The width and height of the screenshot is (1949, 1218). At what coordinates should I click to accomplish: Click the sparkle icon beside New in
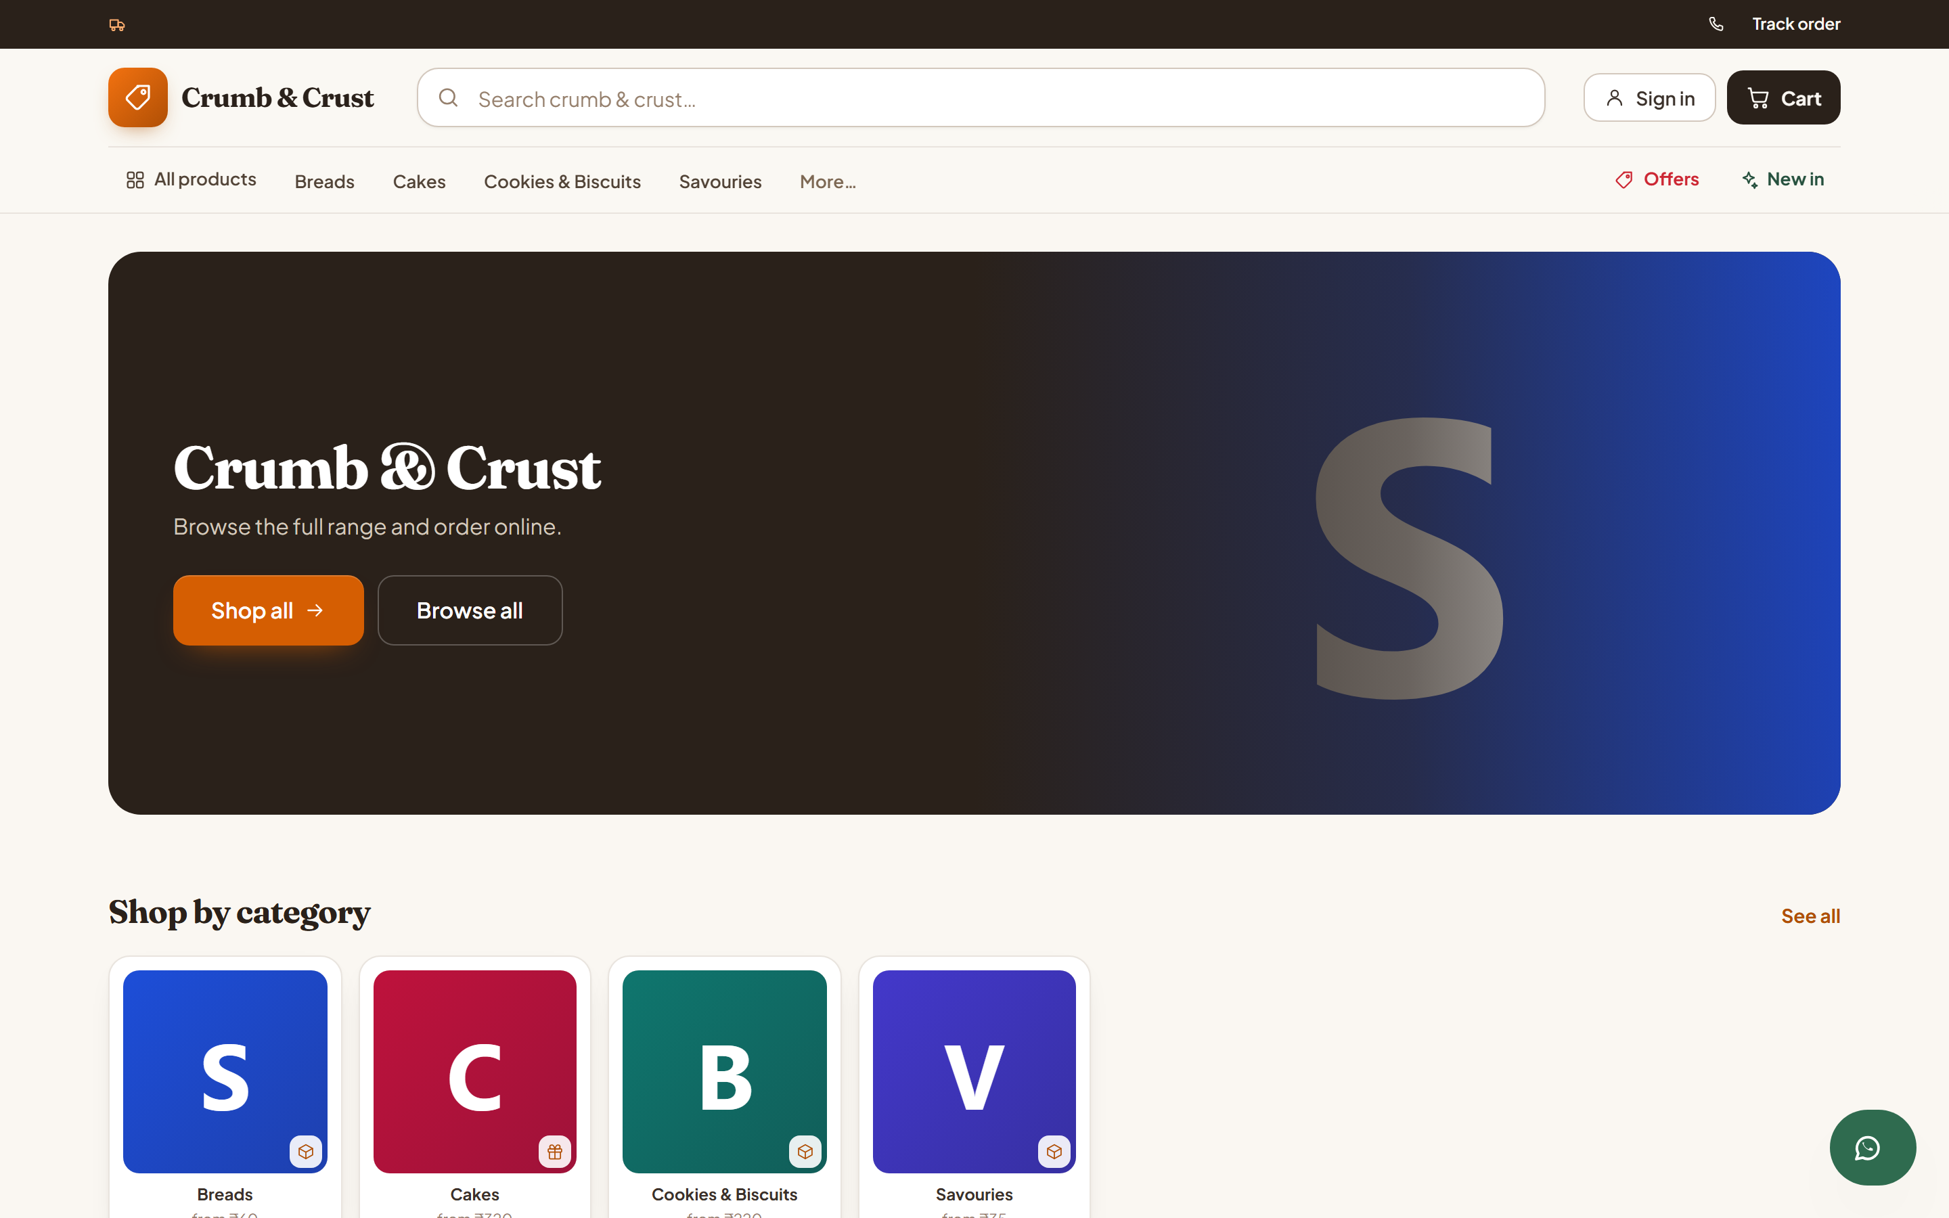click(x=1749, y=179)
